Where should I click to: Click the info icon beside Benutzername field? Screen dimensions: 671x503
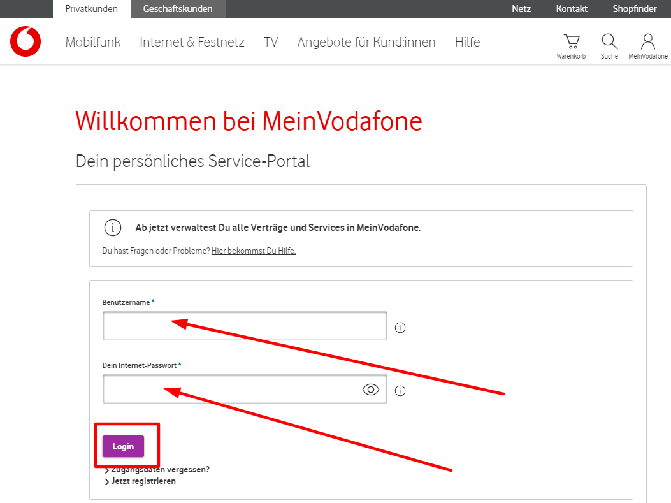click(400, 328)
